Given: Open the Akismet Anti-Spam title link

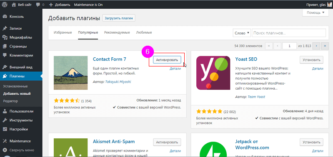Looking at the screenshot, I should tap(114, 141).
